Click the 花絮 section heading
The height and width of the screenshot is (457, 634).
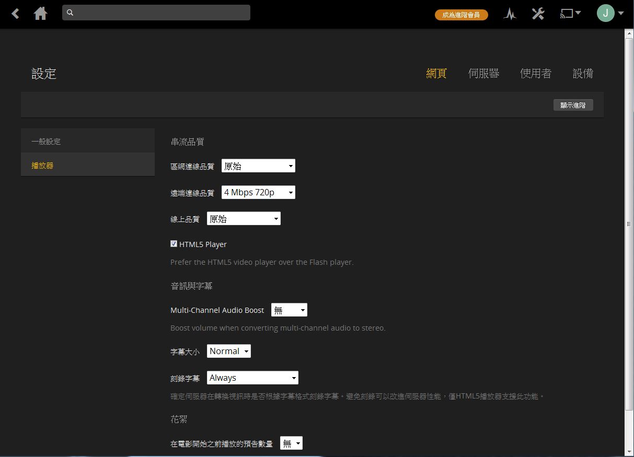(x=179, y=419)
